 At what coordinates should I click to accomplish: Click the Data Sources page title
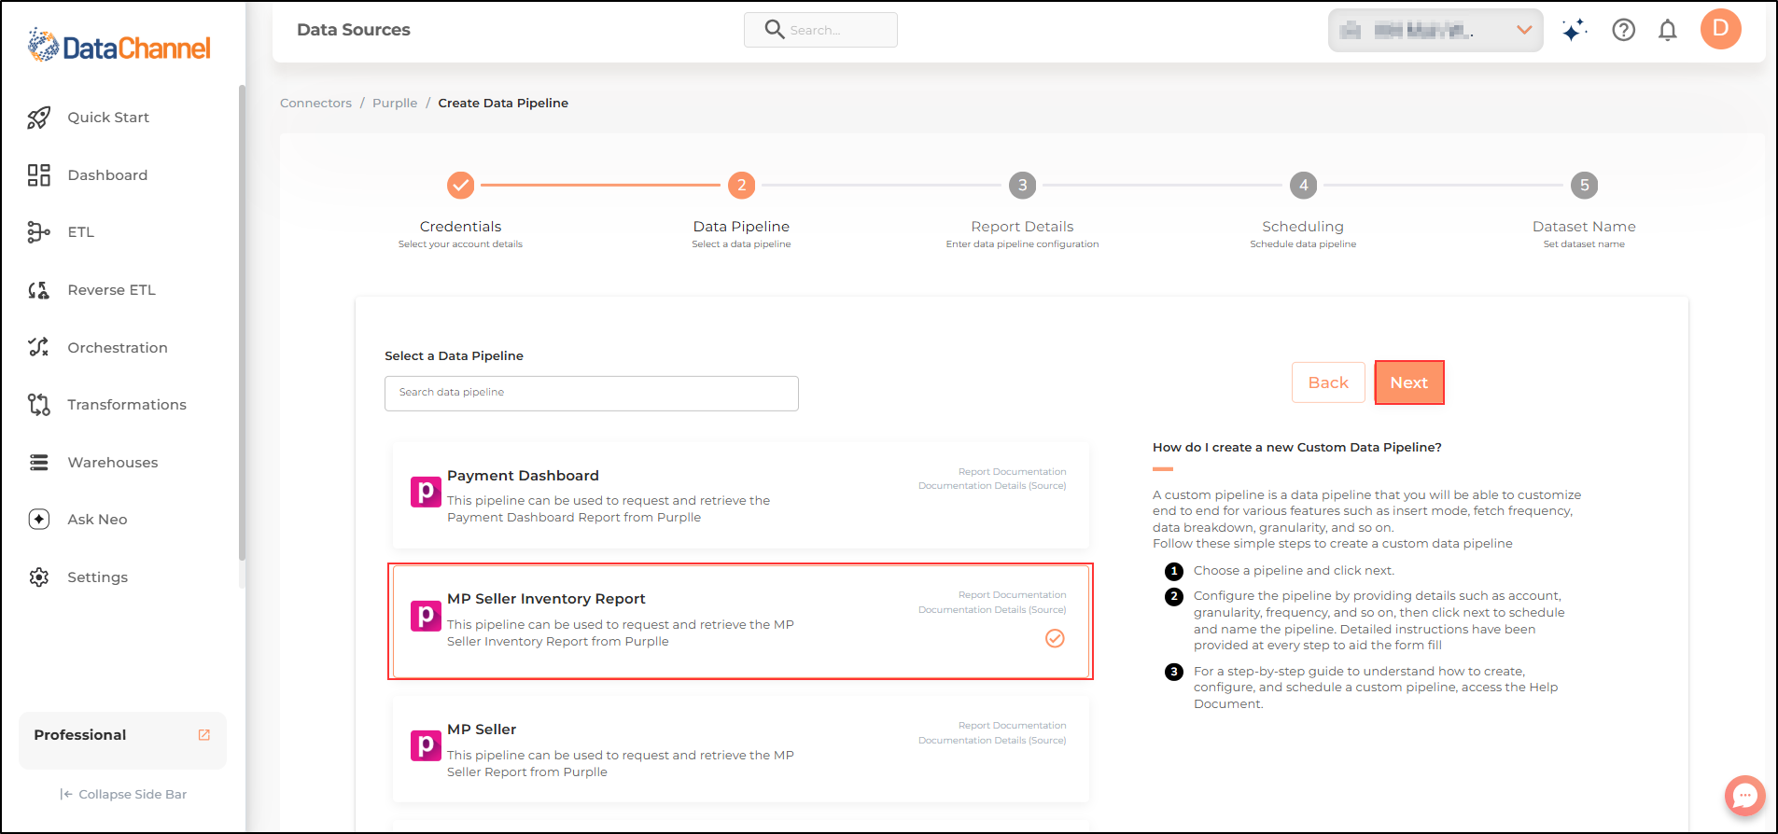point(354,30)
